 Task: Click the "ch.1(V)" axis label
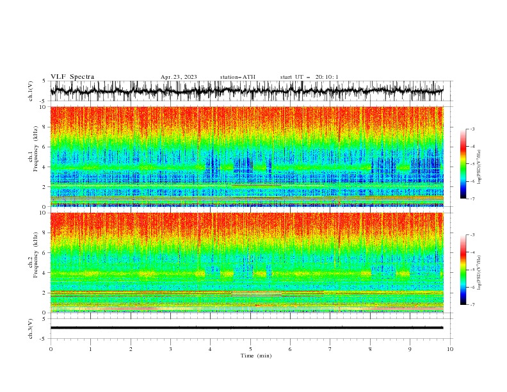point(31,91)
